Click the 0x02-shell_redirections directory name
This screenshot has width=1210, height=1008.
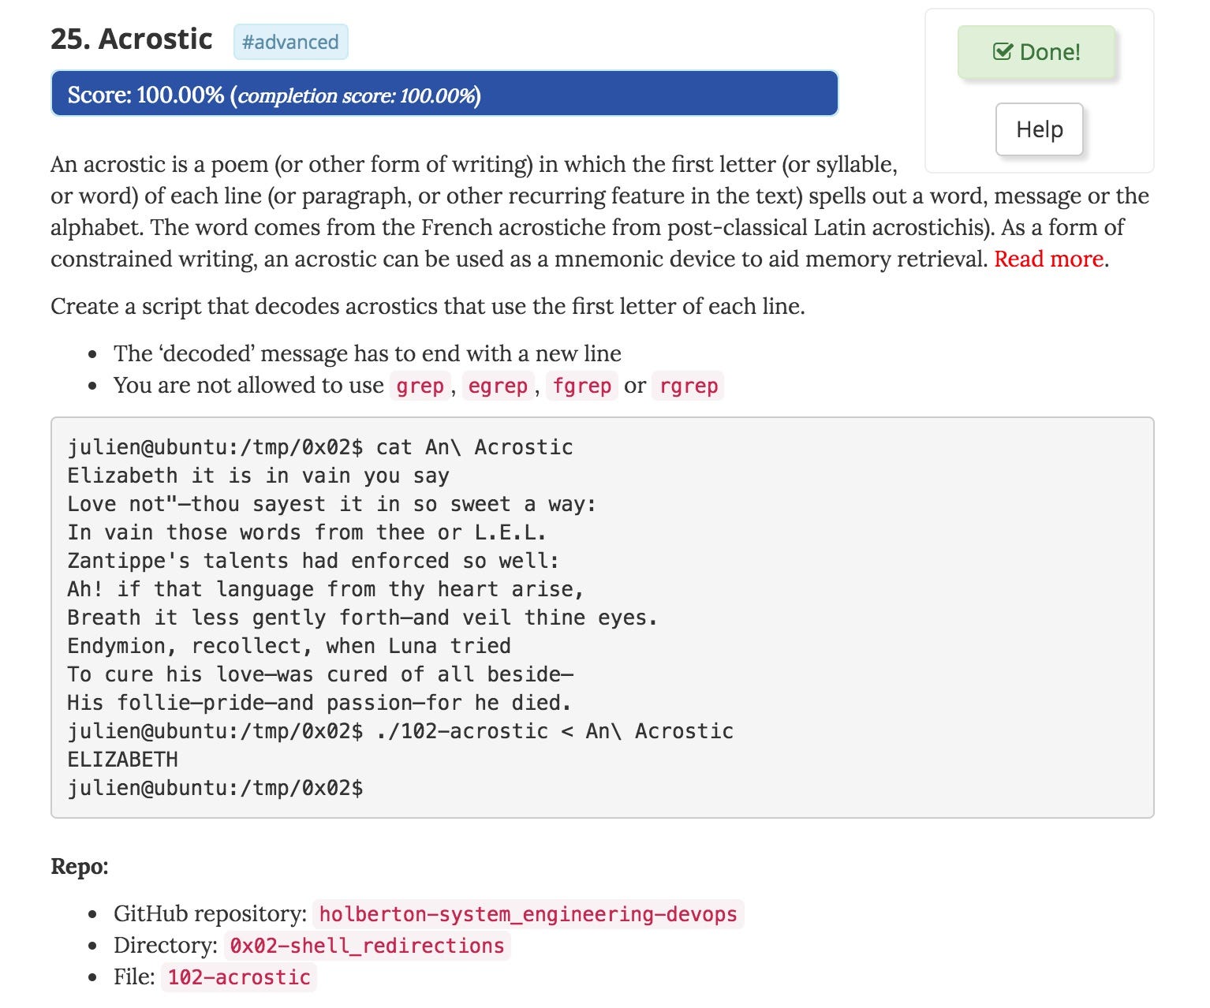367,946
